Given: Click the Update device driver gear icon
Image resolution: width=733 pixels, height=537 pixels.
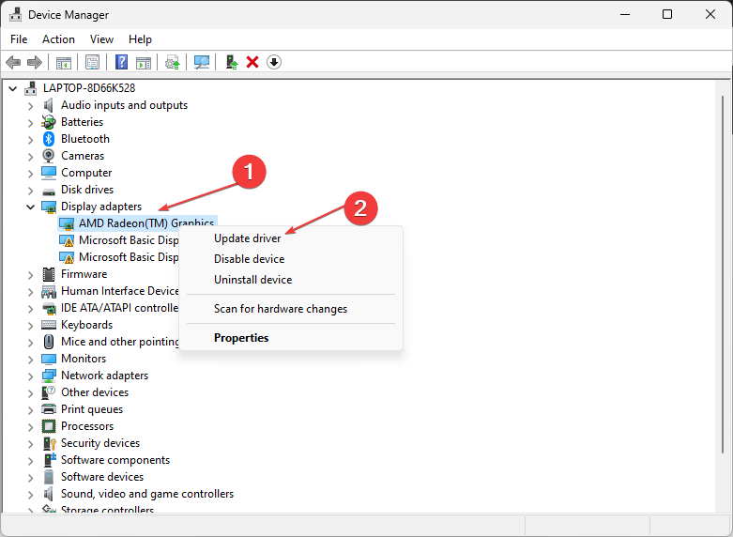Looking at the screenshot, I should click(173, 62).
